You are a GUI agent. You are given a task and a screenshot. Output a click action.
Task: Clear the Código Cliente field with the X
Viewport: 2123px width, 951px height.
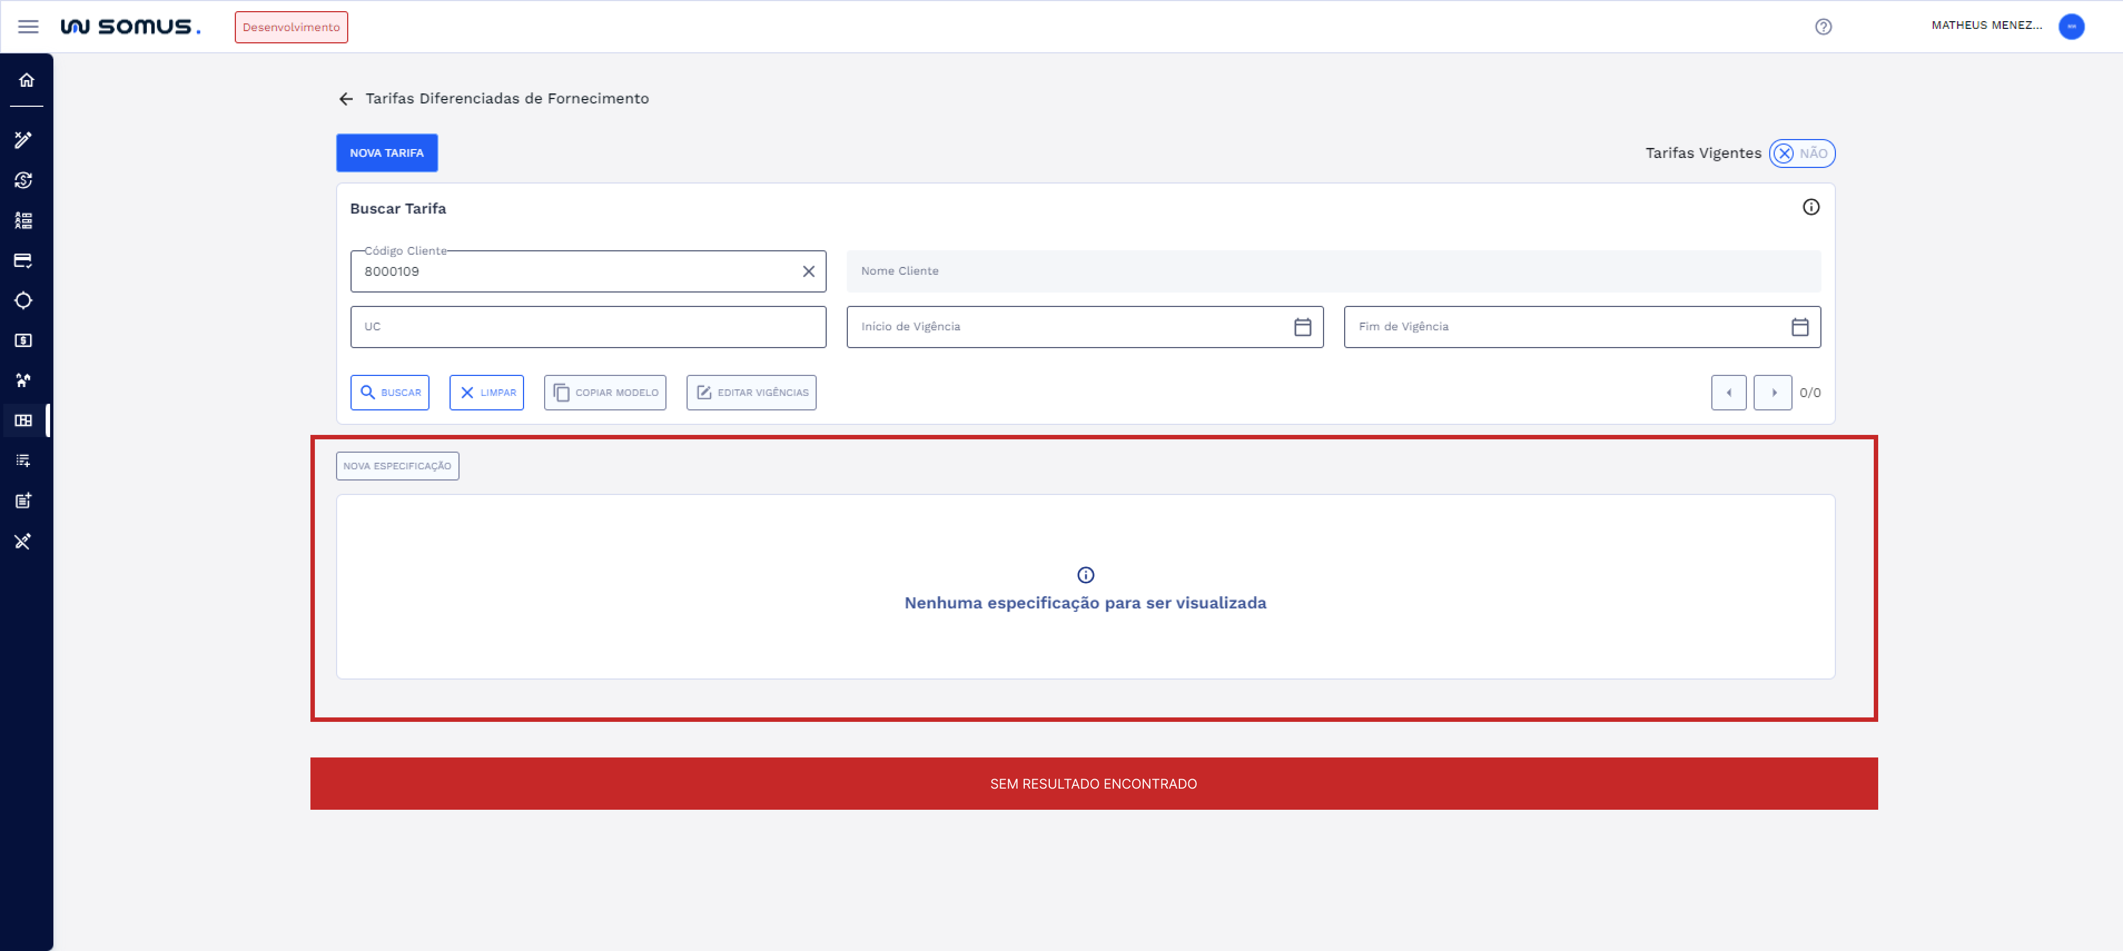click(x=808, y=271)
